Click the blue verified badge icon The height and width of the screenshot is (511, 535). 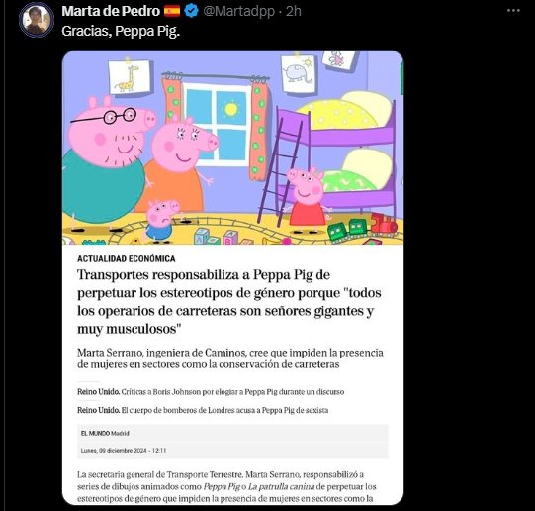[191, 11]
